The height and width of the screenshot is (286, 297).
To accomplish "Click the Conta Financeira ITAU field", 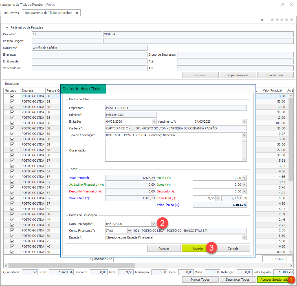I will point(116,231).
